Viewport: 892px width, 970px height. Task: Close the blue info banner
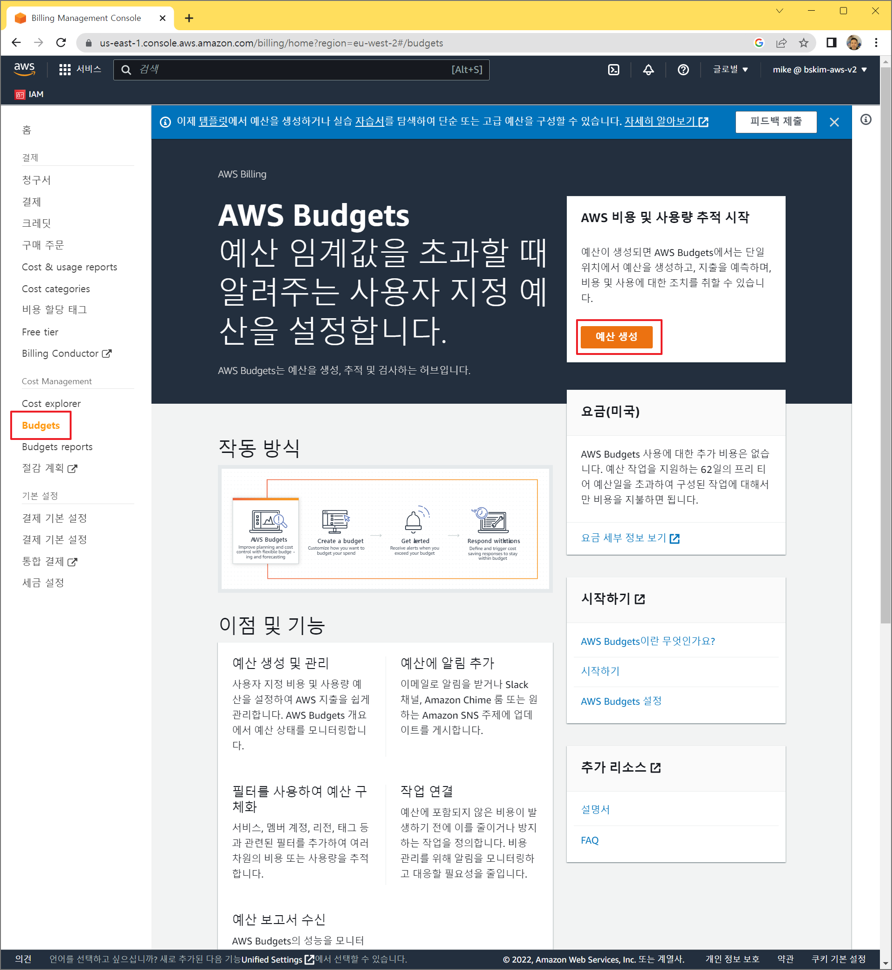834,122
